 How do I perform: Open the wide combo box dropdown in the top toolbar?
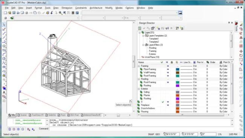point(177,13)
